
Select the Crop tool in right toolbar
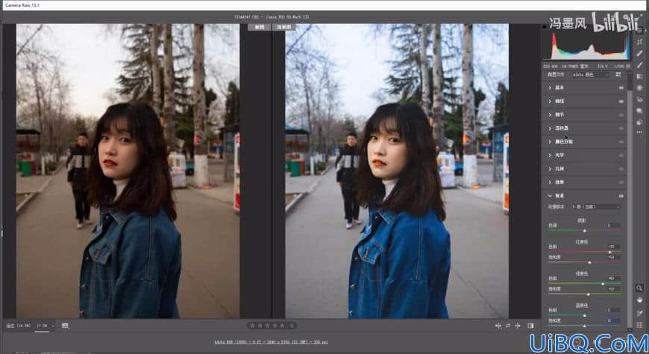pyautogui.click(x=639, y=42)
